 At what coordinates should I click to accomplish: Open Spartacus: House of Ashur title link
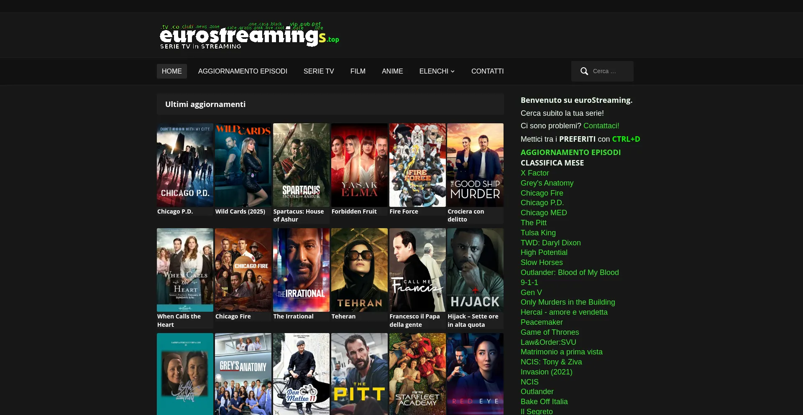299,216
